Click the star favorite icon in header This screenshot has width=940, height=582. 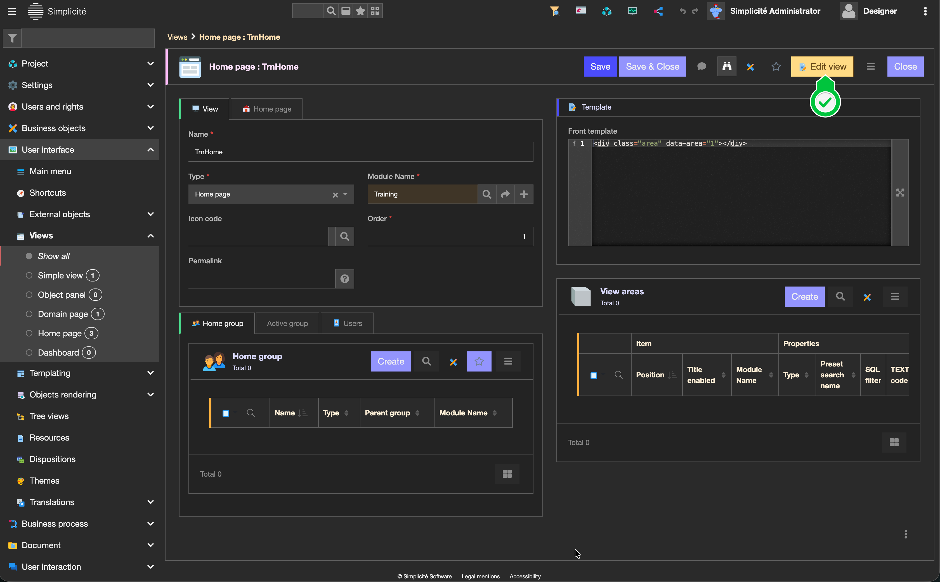[x=776, y=67]
